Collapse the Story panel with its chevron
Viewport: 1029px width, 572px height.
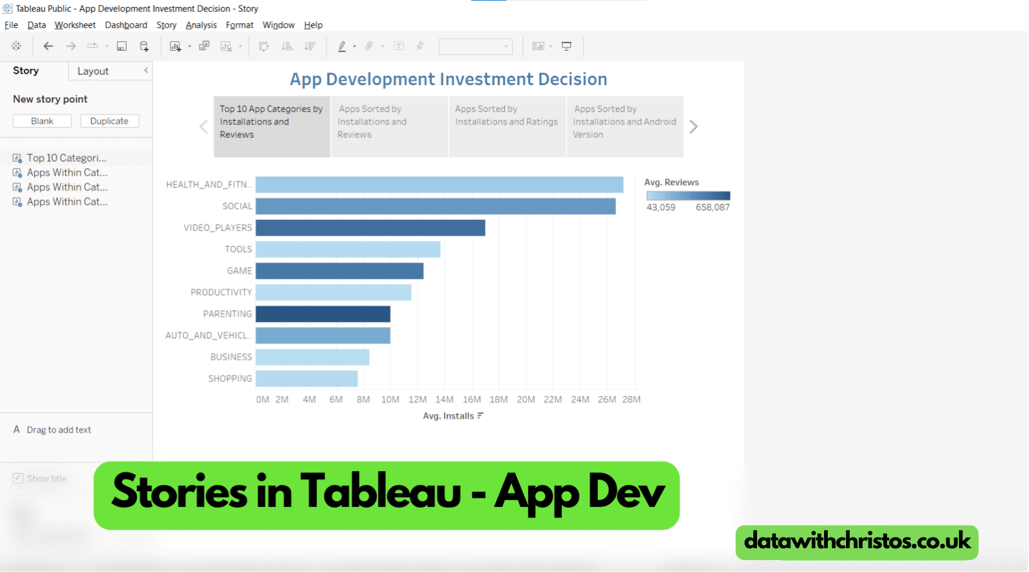coord(146,71)
